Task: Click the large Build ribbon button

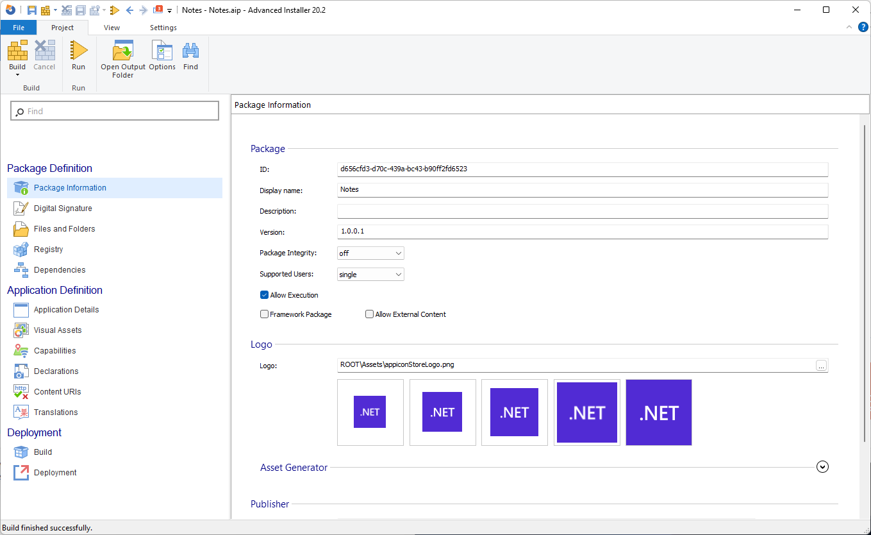Action: pos(17,54)
